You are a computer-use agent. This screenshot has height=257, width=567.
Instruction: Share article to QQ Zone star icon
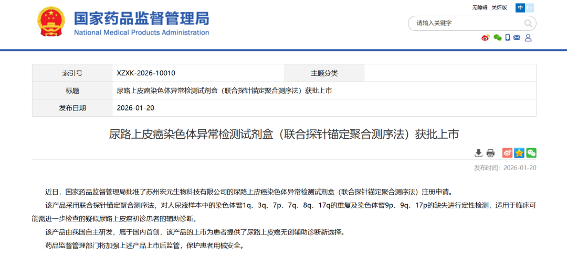click(519, 153)
